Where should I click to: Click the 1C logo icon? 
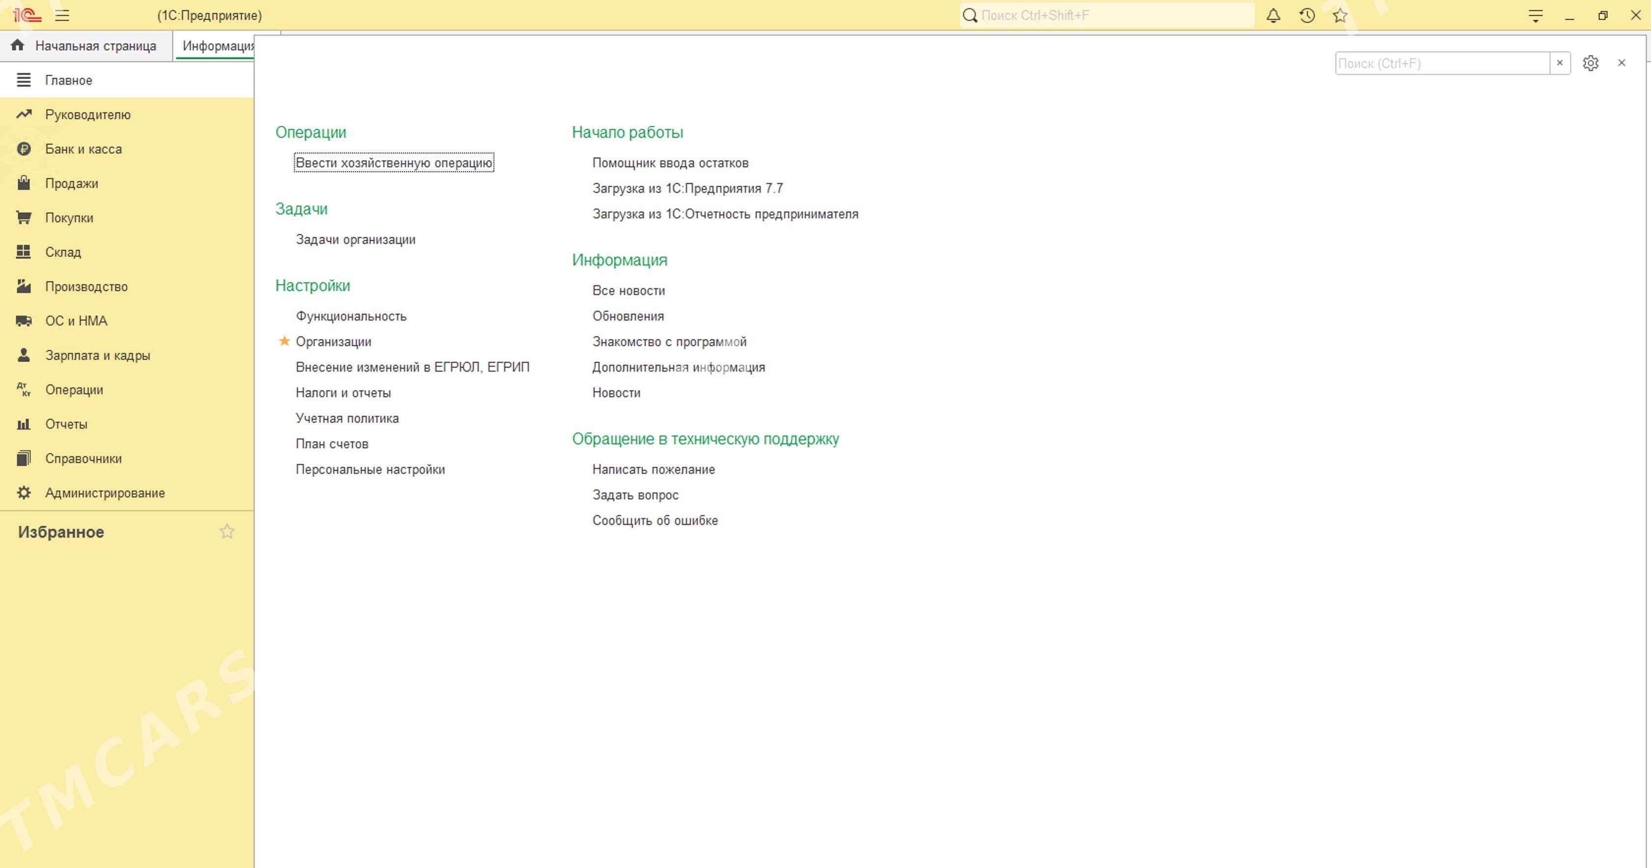[27, 15]
